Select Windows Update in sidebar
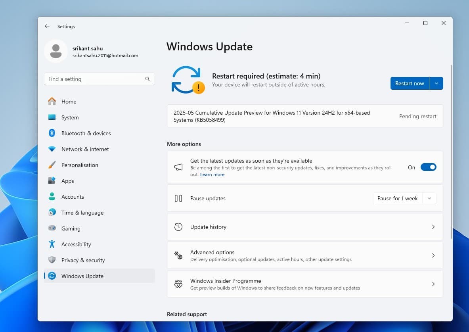469x332 pixels. pos(82,276)
